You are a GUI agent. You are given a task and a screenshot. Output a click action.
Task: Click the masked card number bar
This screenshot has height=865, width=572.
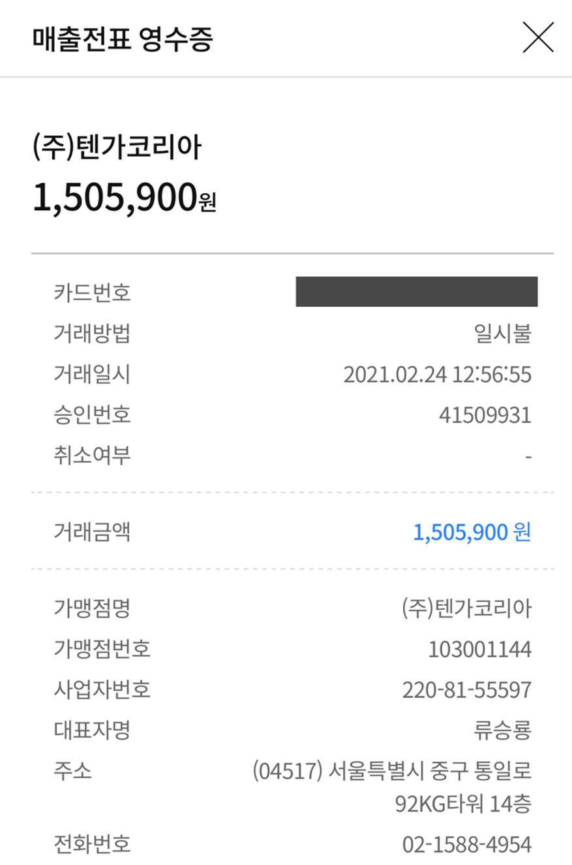click(x=416, y=292)
